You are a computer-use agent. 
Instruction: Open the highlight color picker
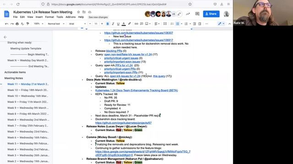129,24
